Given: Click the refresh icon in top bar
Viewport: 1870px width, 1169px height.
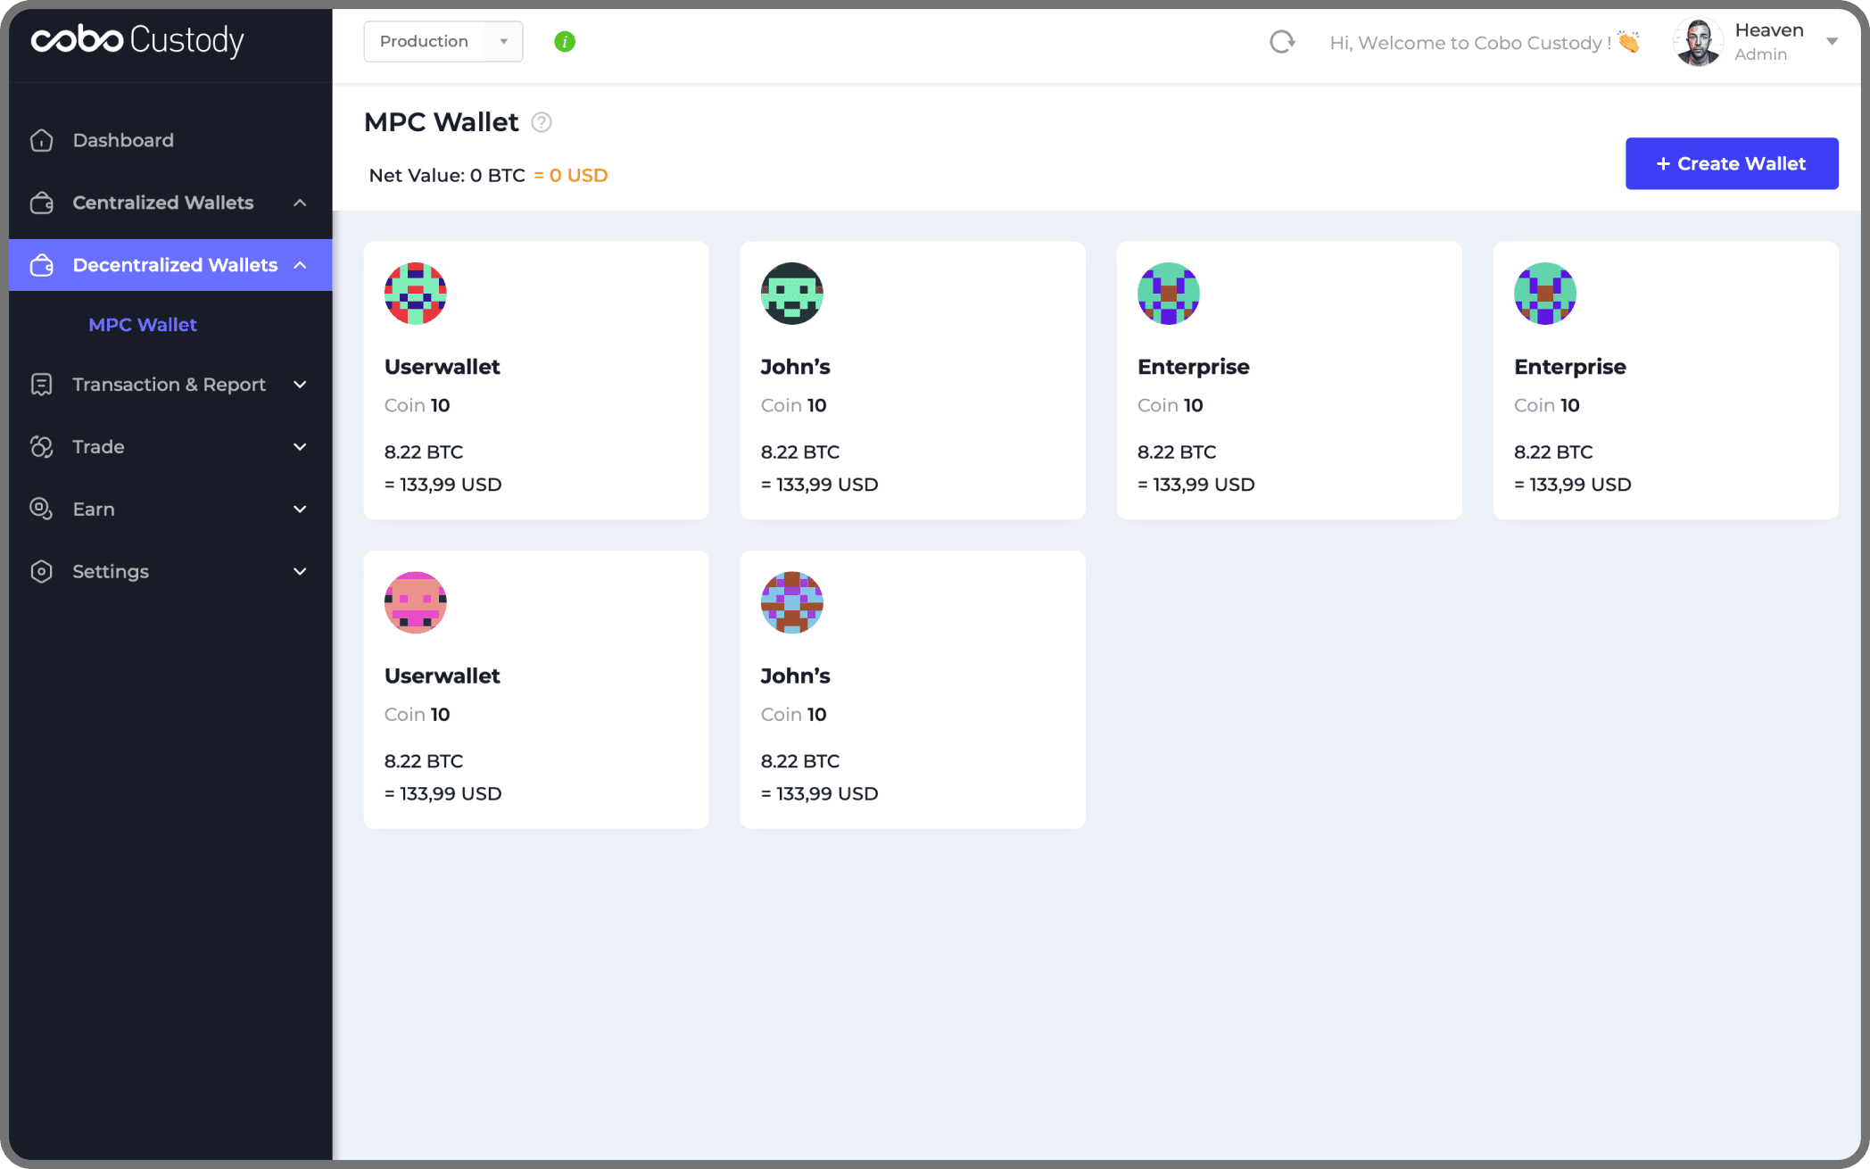Looking at the screenshot, I should (x=1282, y=42).
